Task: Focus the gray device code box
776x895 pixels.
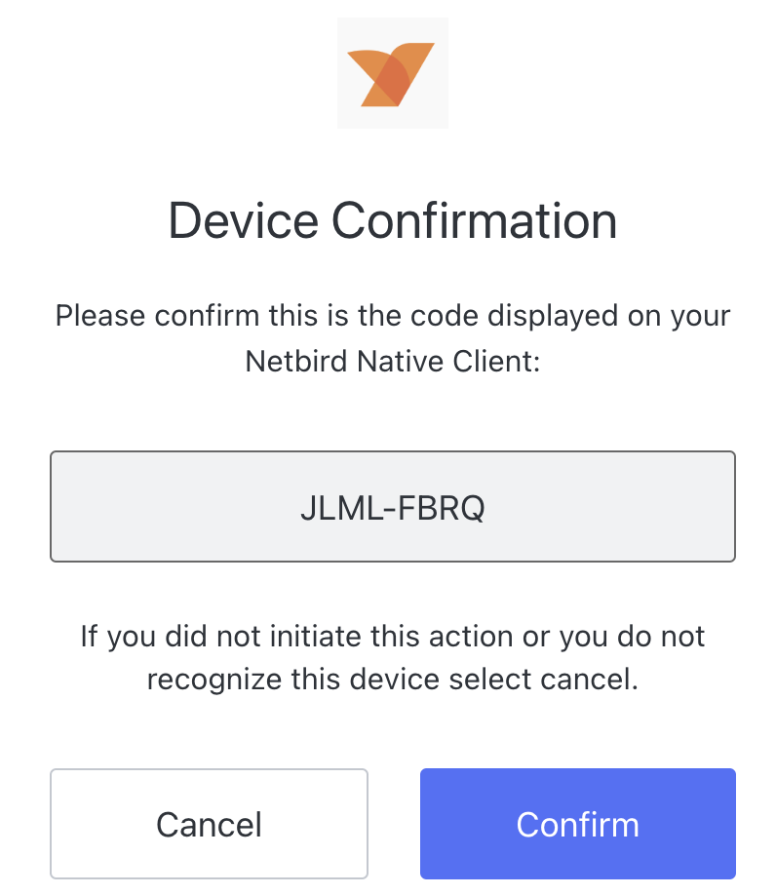Action: tap(392, 507)
